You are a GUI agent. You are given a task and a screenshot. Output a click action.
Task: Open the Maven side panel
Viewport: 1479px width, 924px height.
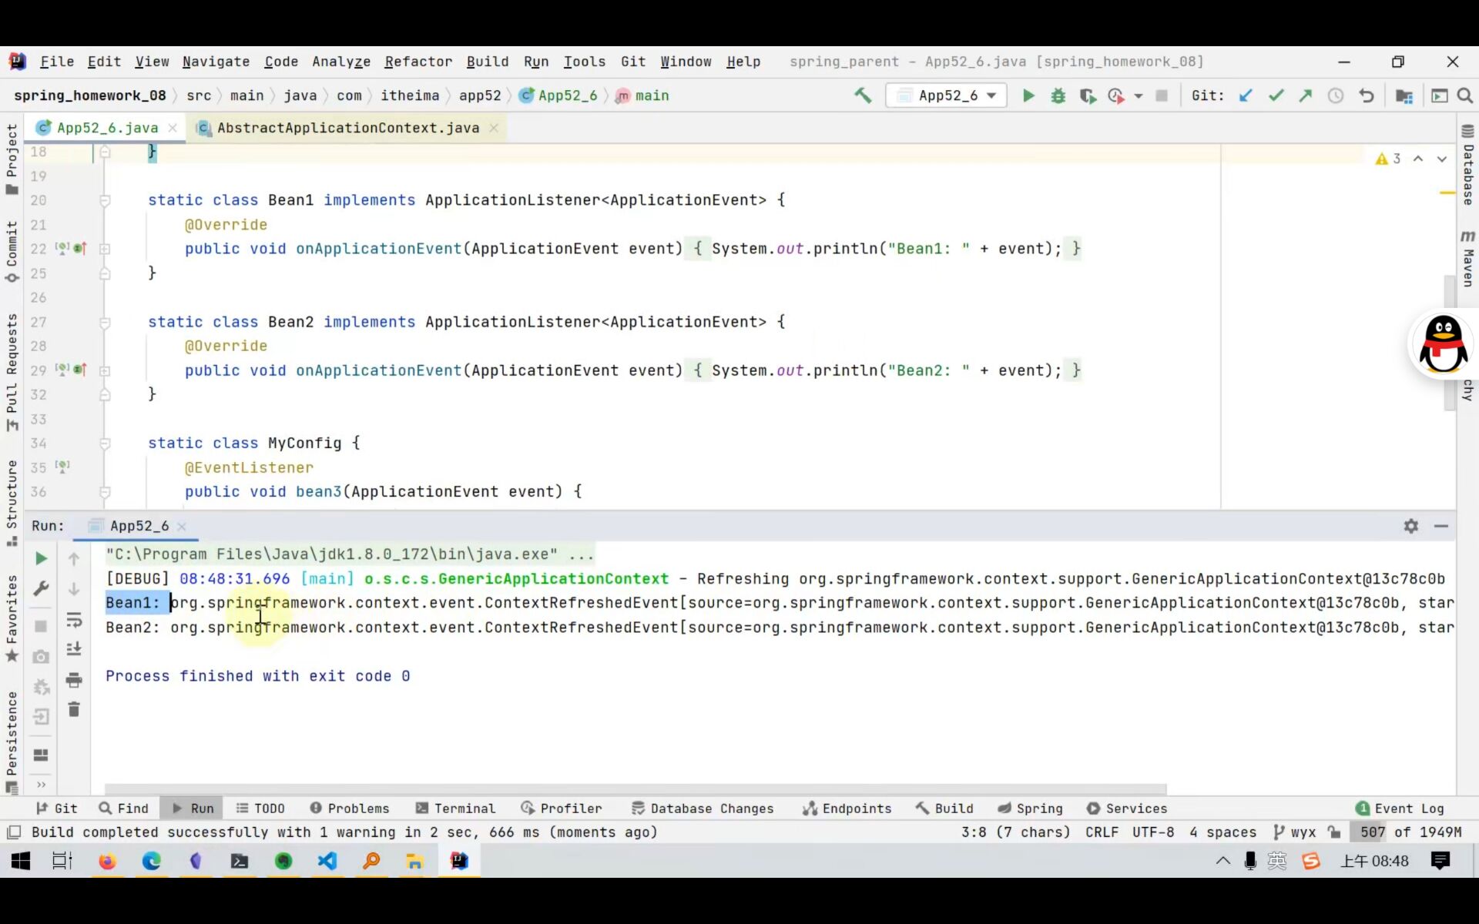[x=1468, y=258]
